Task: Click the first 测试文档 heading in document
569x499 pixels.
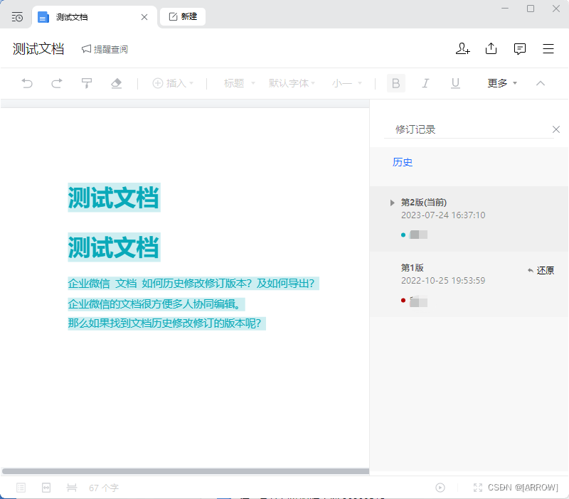Action: coord(114,198)
